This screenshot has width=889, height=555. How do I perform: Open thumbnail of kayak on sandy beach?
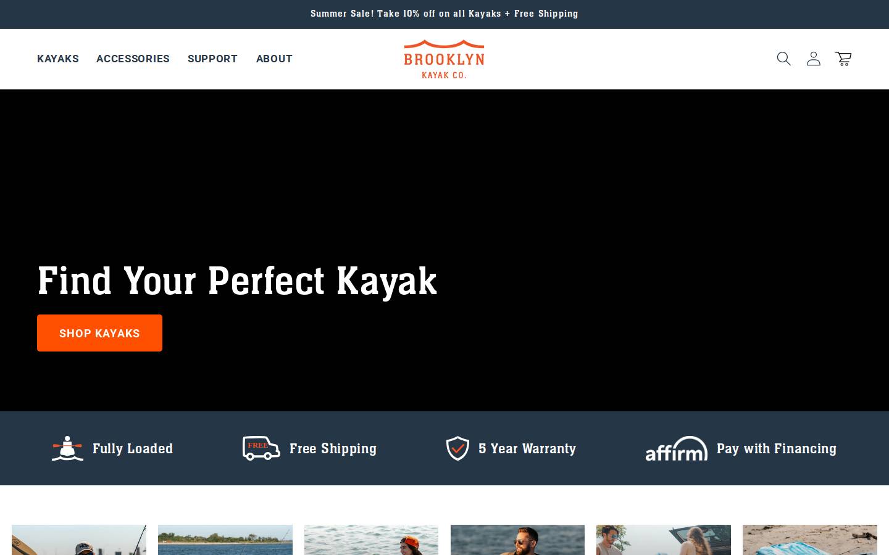tap(810, 540)
